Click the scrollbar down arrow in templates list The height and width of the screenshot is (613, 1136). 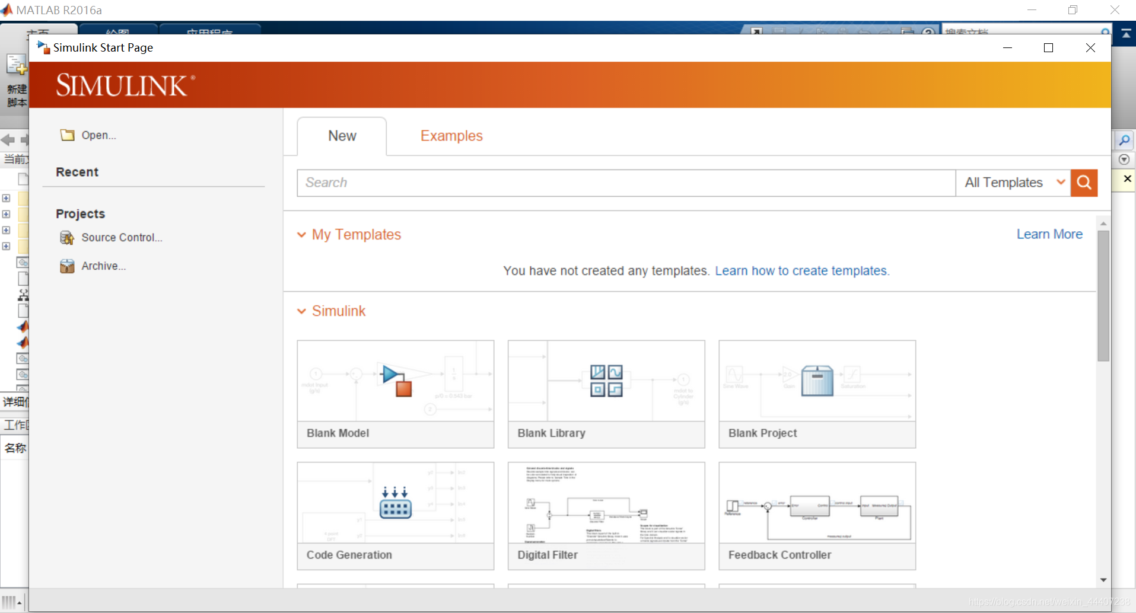(x=1103, y=580)
